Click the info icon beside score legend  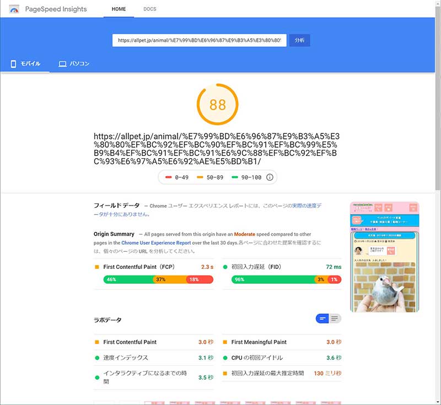270,177
